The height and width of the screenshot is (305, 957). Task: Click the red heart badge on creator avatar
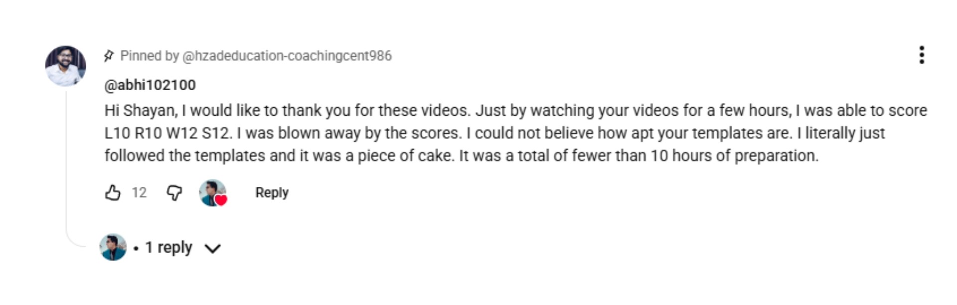tap(221, 200)
